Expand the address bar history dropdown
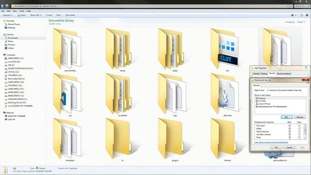 pos(287,6)
